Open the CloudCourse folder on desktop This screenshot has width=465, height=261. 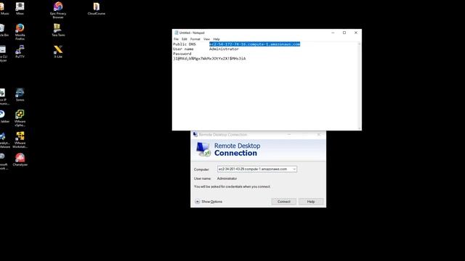click(x=97, y=8)
